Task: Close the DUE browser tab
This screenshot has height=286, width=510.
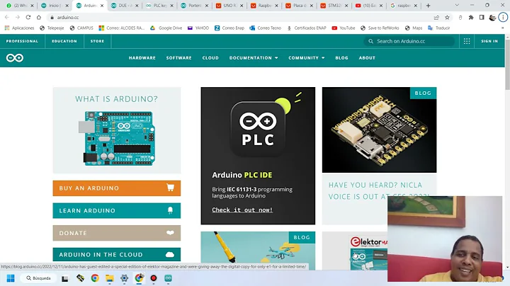Action: pos(137,6)
